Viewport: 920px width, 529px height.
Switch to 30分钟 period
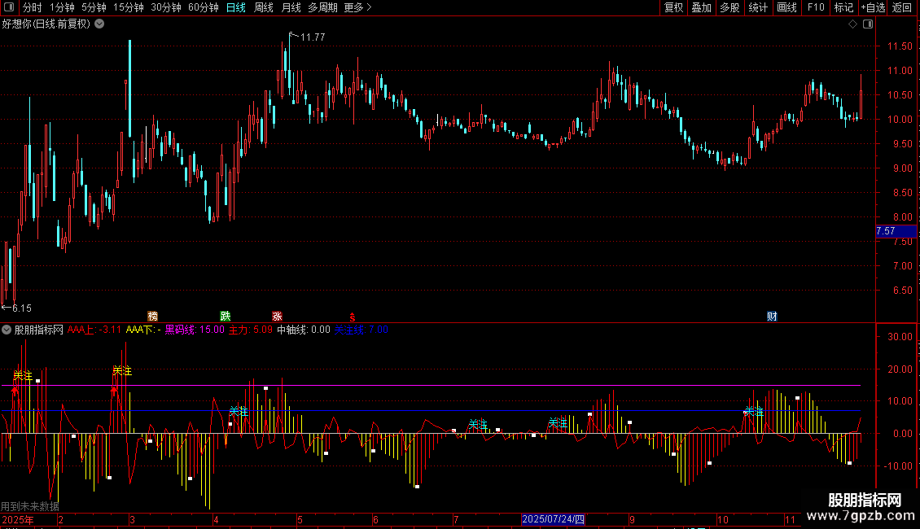[166, 7]
